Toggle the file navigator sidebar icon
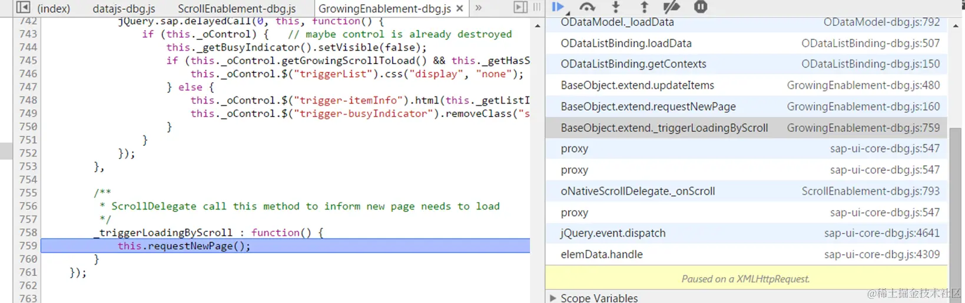 (x=23, y=8)
